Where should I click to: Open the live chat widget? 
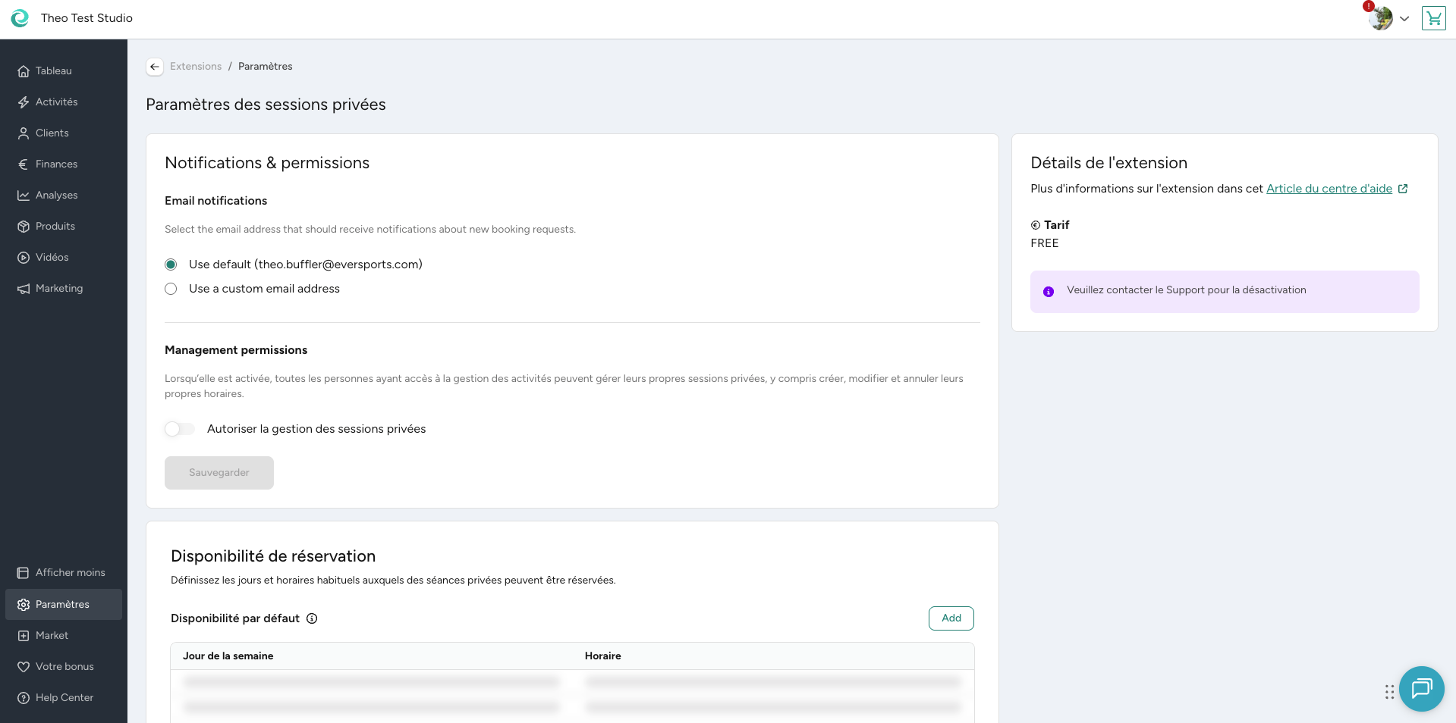coord(1421,688)
